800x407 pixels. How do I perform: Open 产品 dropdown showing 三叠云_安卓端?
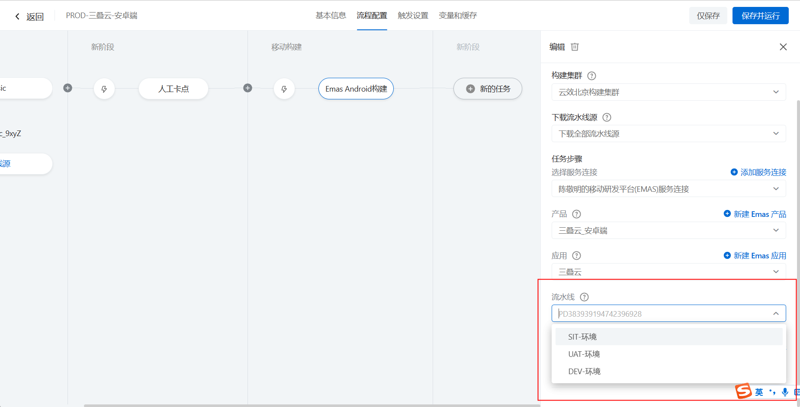click(668, 230)
